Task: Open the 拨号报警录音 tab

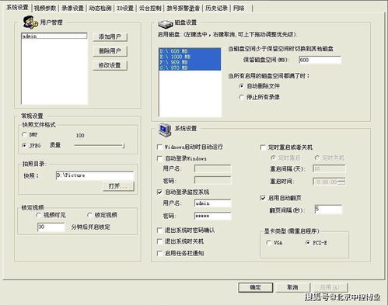Action: [184, 9]
